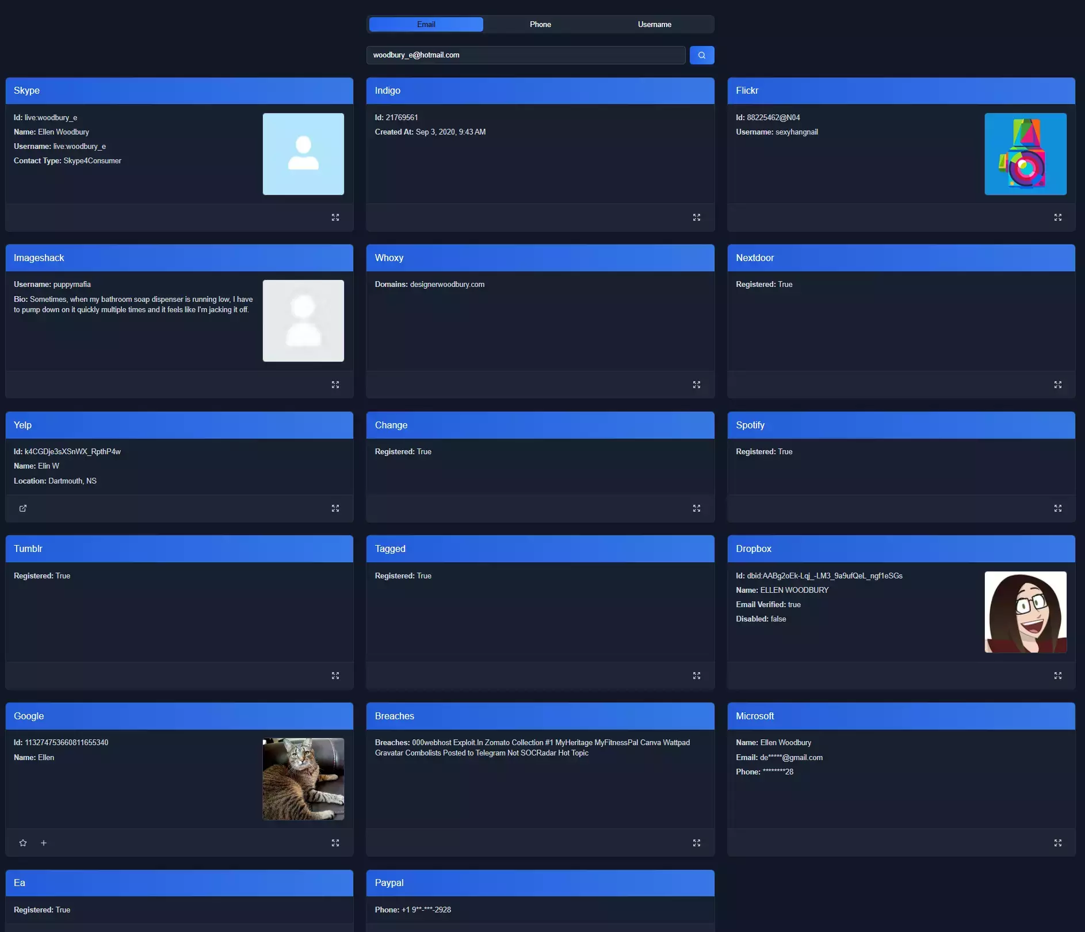Open the Flickr camera avatar image

(1025, 154)
